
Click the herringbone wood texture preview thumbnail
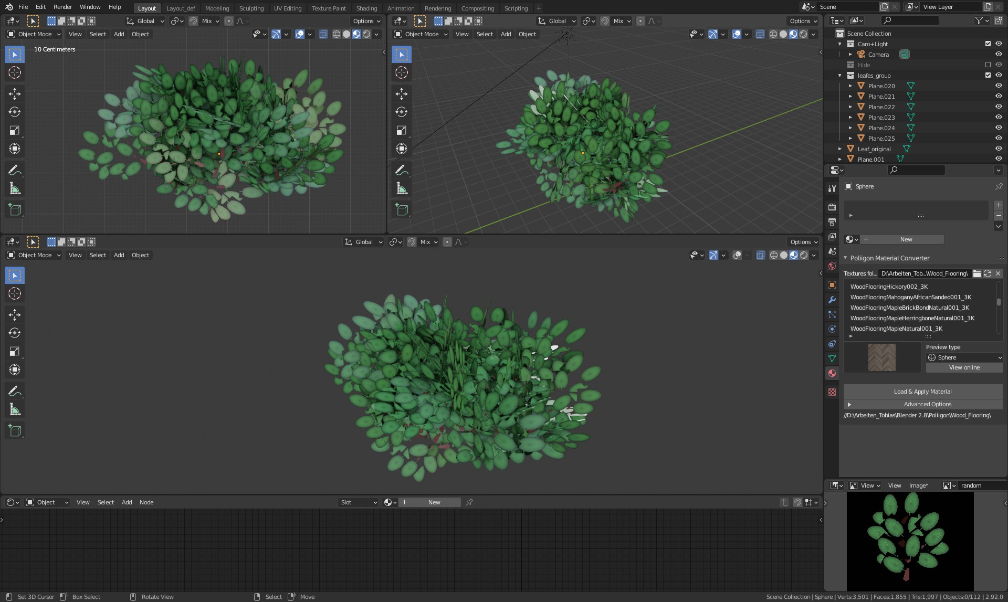[882, 357]
